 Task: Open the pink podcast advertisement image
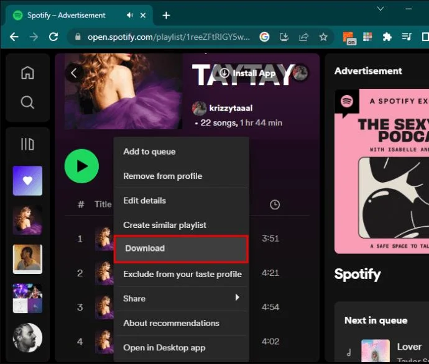(x=382, y=171)
